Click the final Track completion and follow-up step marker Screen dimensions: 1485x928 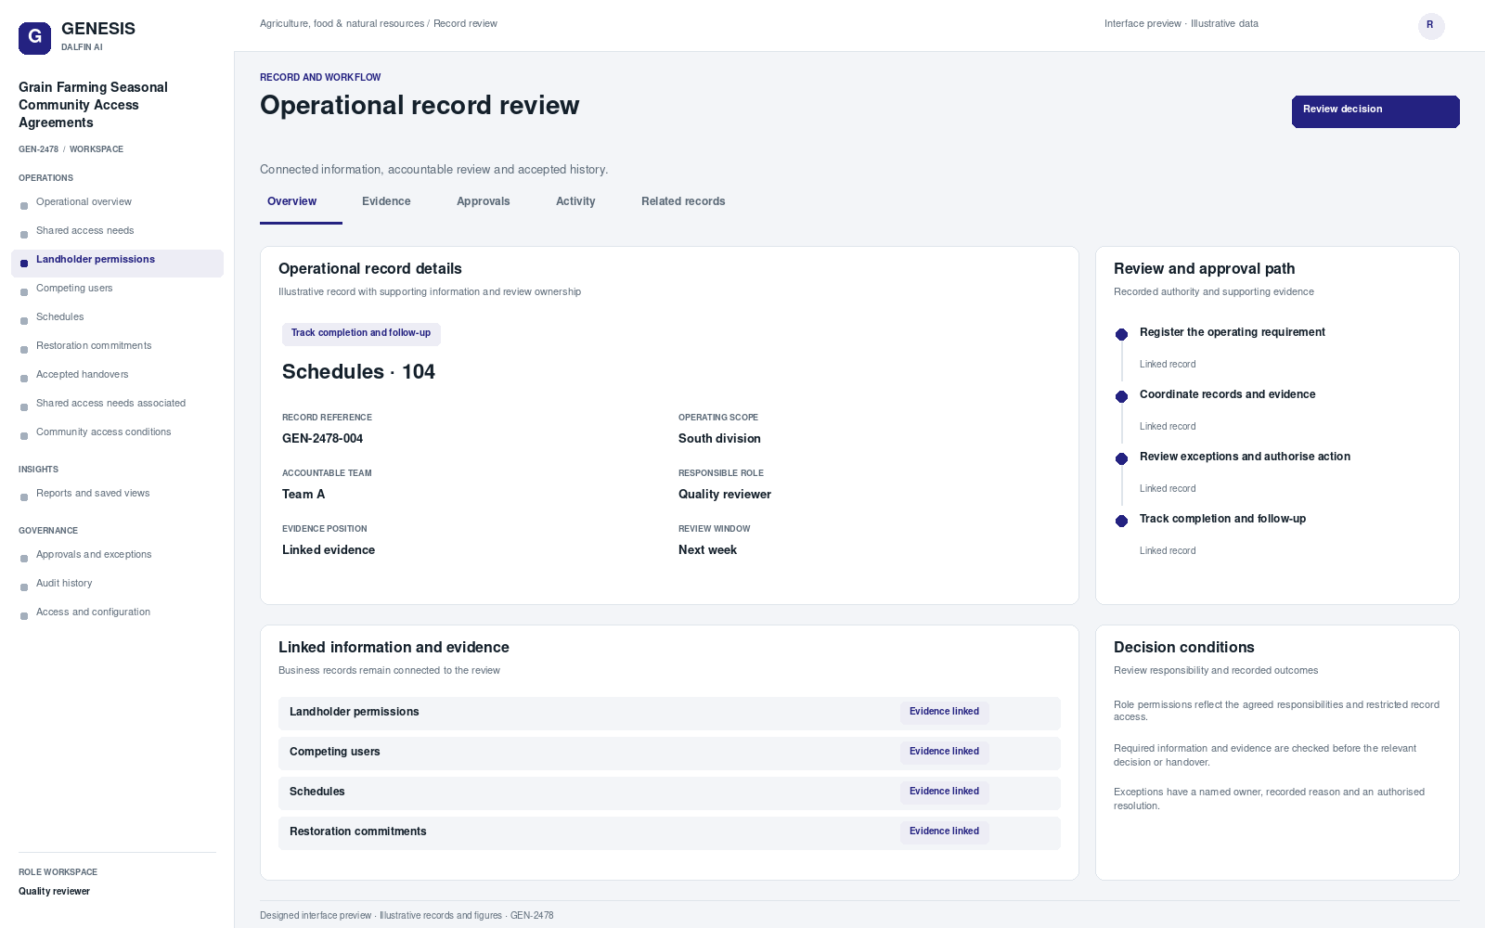click(1121, 521)
